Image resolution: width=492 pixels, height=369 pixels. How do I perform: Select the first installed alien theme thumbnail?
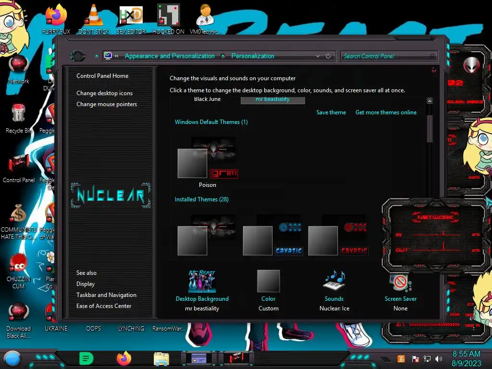coord(208,235)
